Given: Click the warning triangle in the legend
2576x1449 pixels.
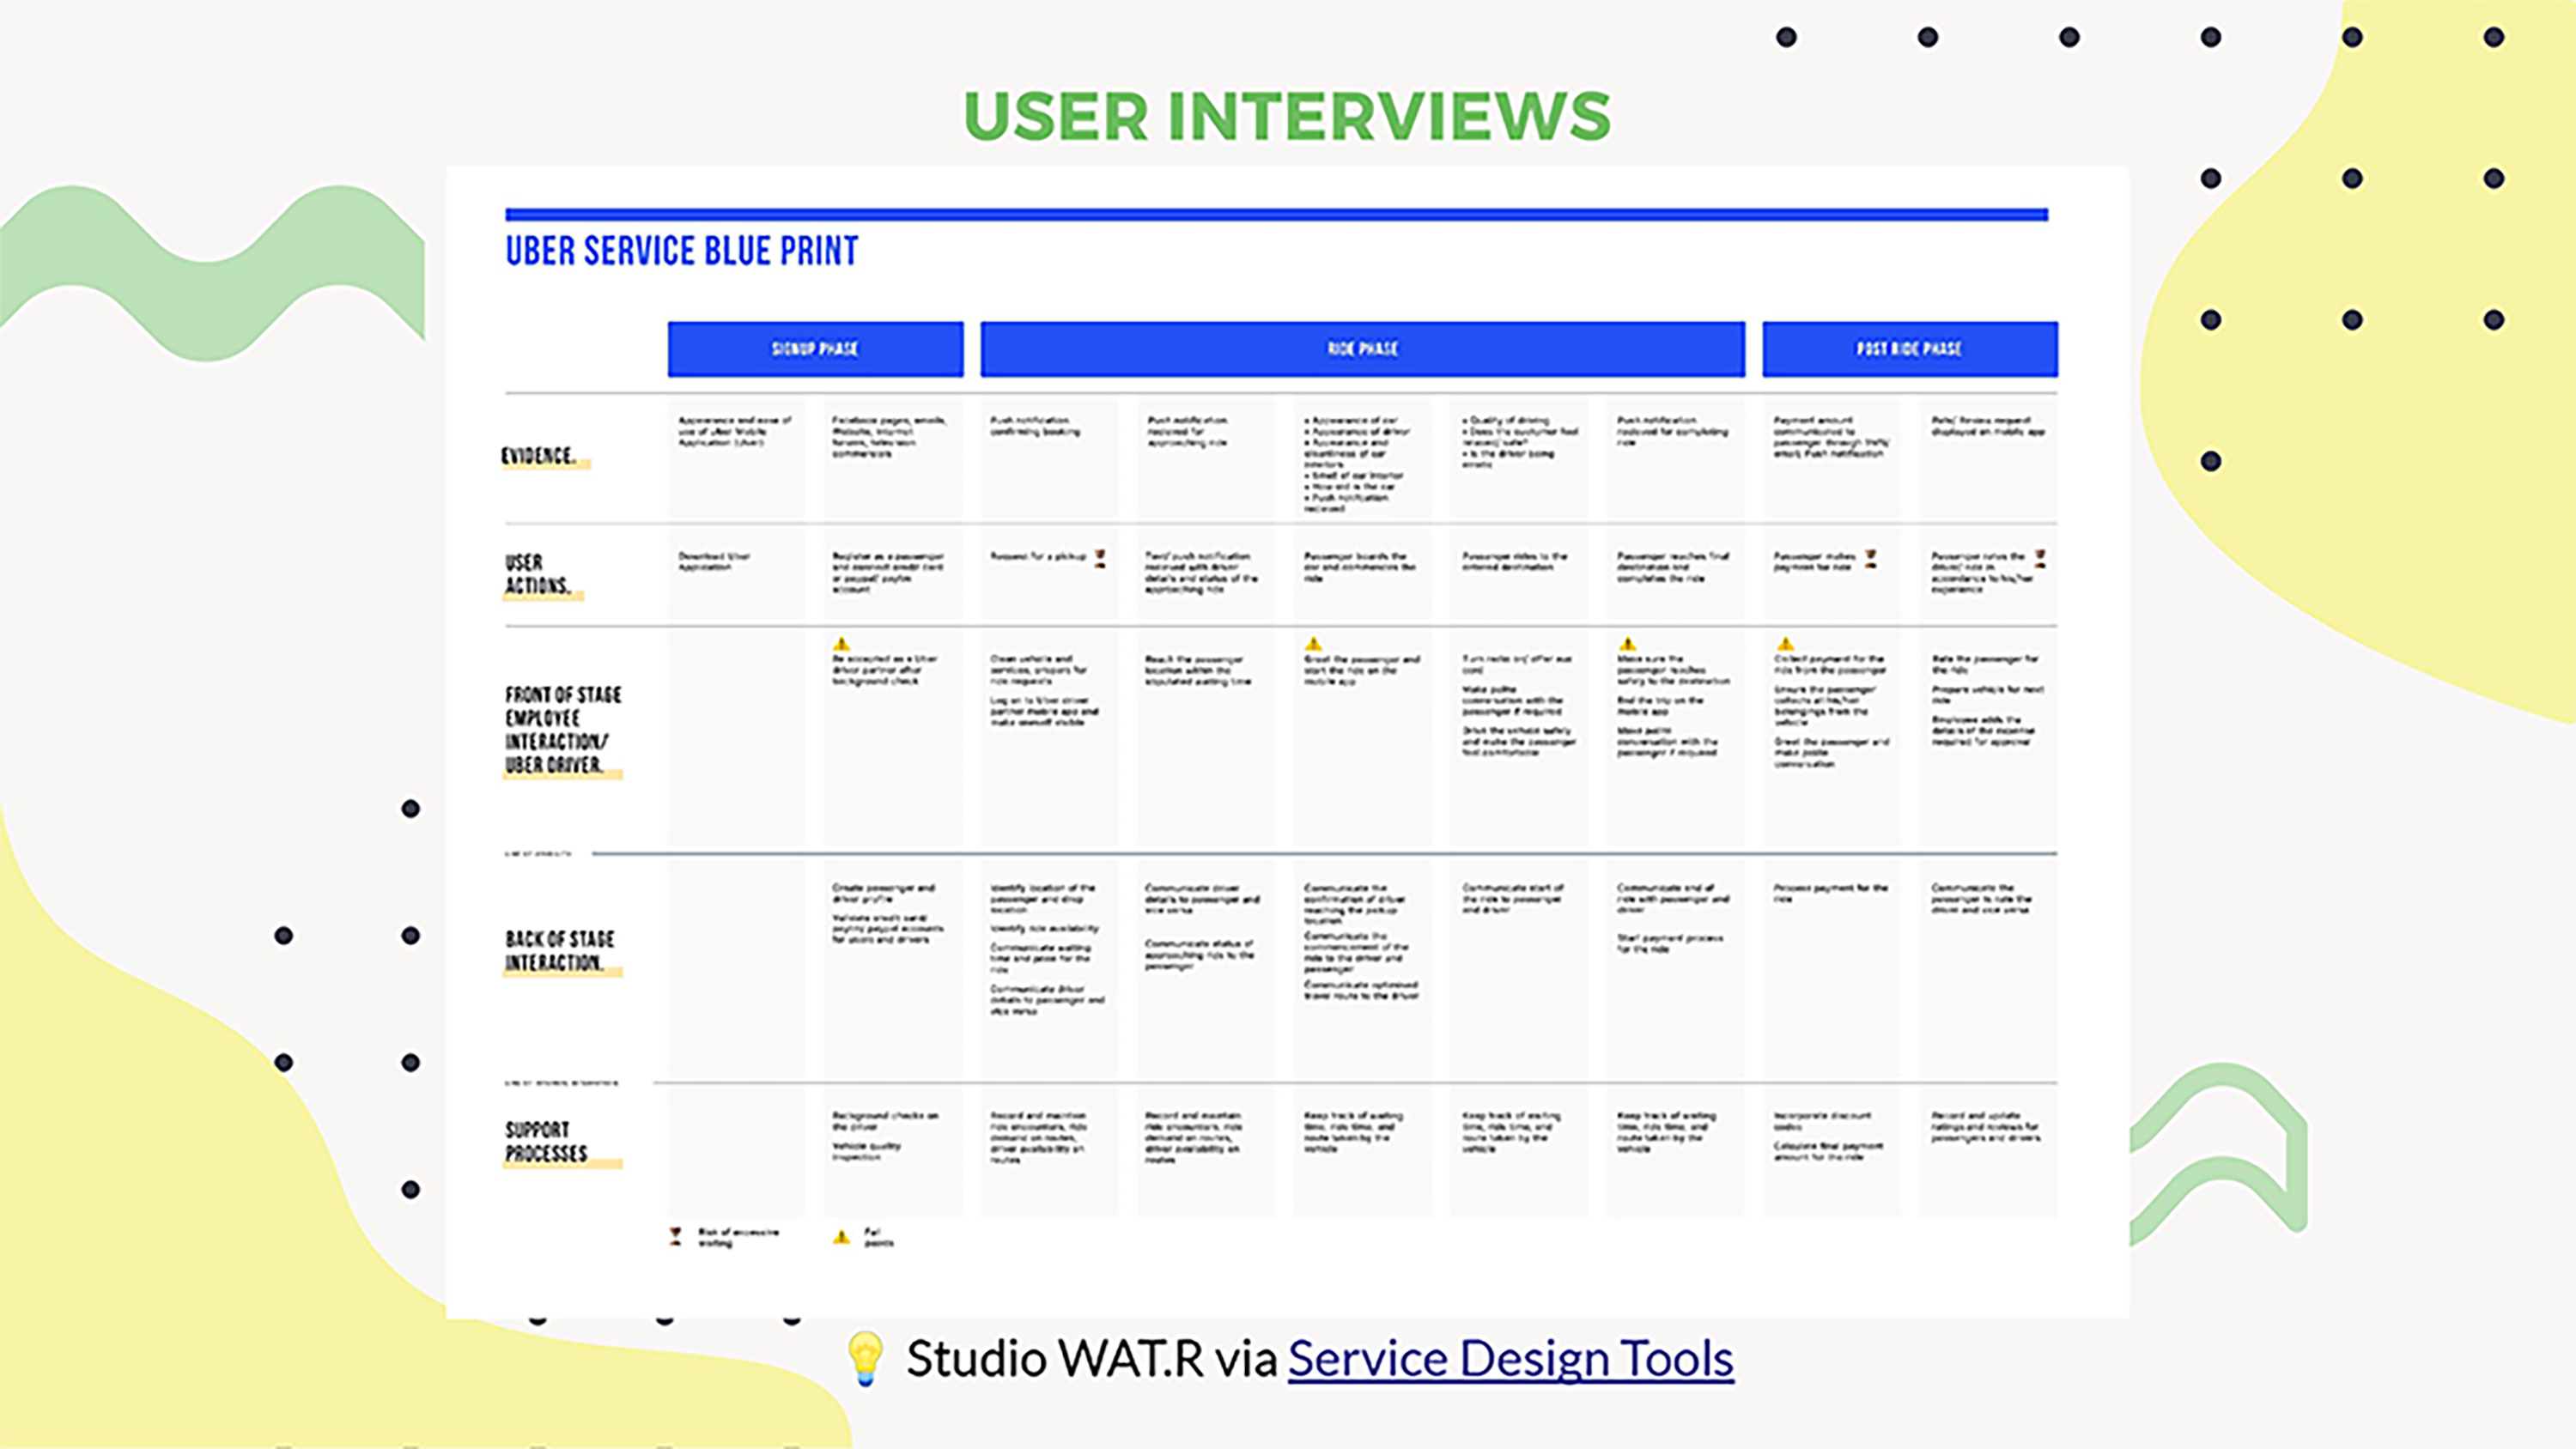Looking at the screenshot, I should [x=842, y=1237].
